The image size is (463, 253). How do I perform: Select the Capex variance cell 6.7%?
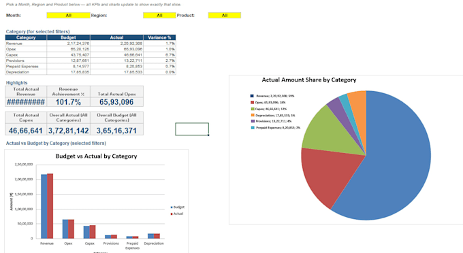click(159, 55)
